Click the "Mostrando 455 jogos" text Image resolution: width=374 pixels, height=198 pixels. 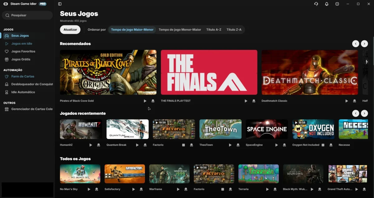click(x=73, y=21)
